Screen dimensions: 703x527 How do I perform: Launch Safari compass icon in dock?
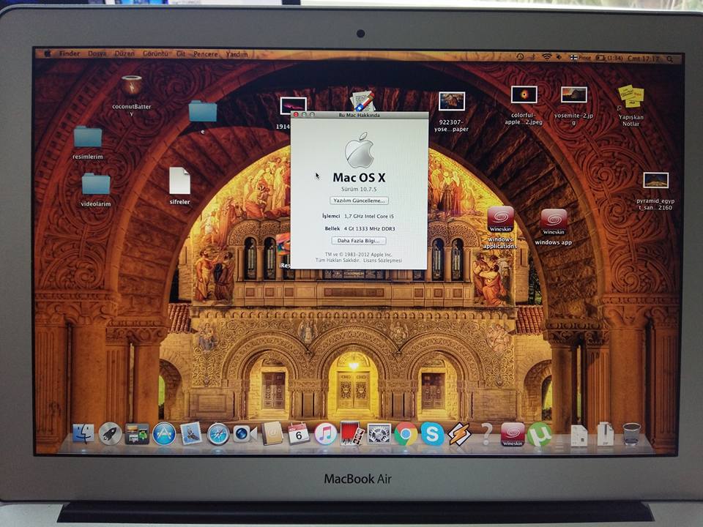pyautogui.click(x=218, y=434)
